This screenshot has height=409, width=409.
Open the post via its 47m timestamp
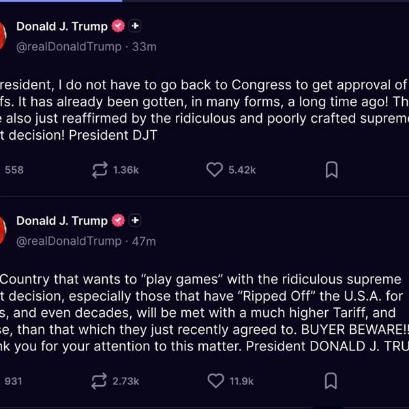tap(145, 241)
